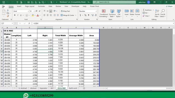Toggle Italic formatting

(18, 15)
